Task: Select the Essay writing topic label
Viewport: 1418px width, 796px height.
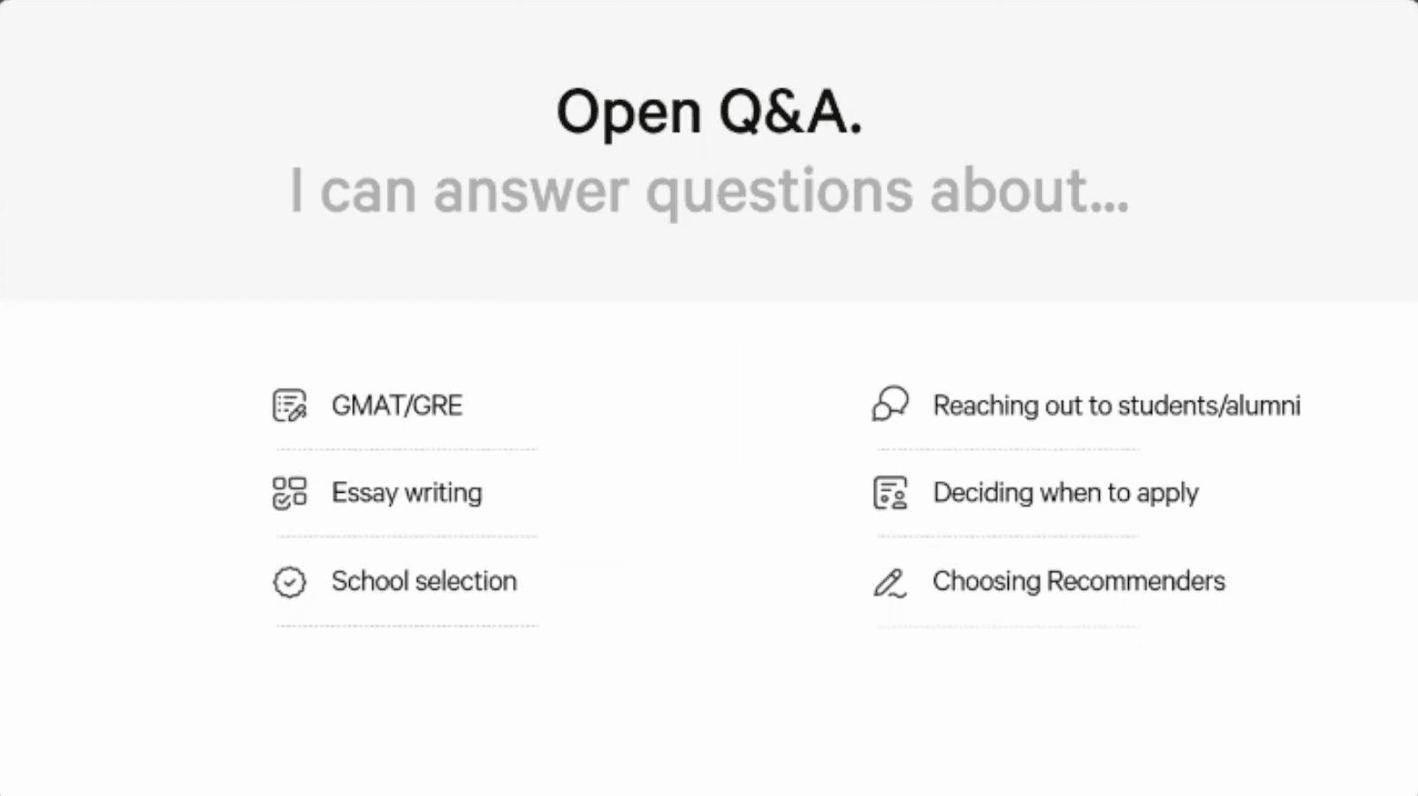Action: (407, 493)
